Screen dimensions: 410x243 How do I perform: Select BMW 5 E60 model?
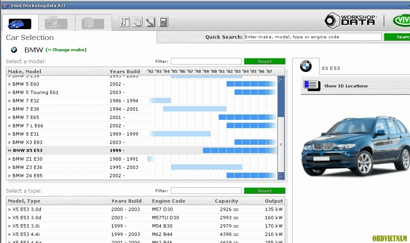click(x=142, y=84)
